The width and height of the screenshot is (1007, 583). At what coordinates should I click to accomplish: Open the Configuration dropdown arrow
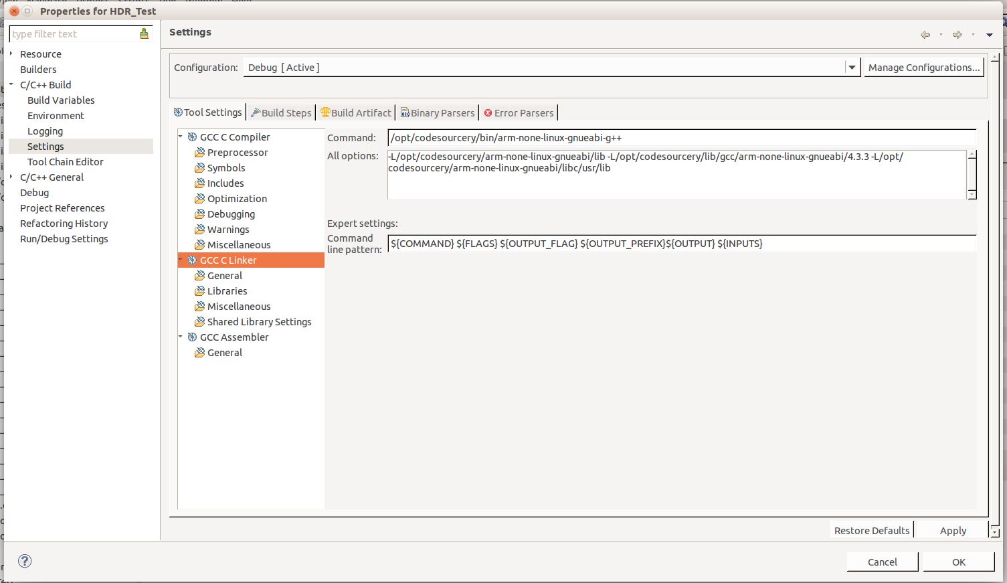[x=852, y=67]
